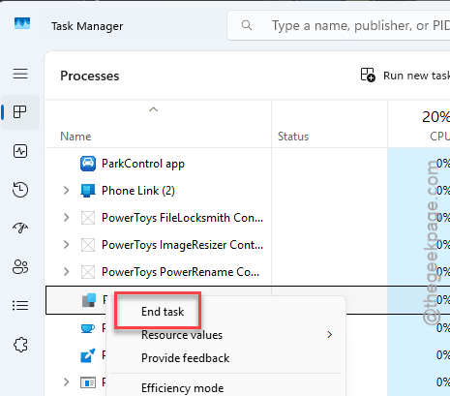Choose Provide feedback from context menu
Screen dimensions: 450x396
pyautogui.click(x=186, y=358)
